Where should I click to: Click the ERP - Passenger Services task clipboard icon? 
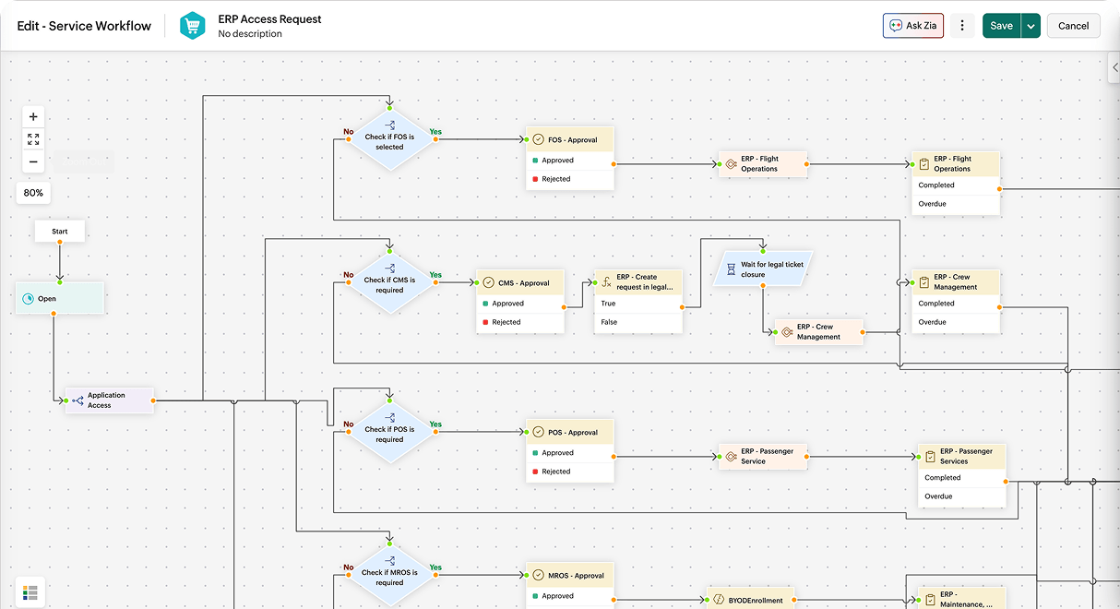pyautogui.click(x=930, y=457)
